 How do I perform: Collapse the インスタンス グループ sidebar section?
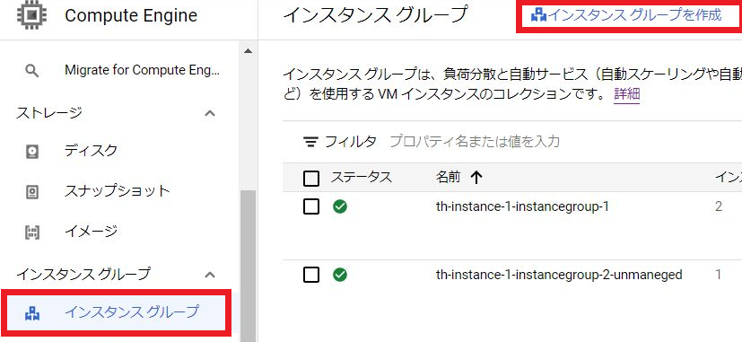point(210,275)
